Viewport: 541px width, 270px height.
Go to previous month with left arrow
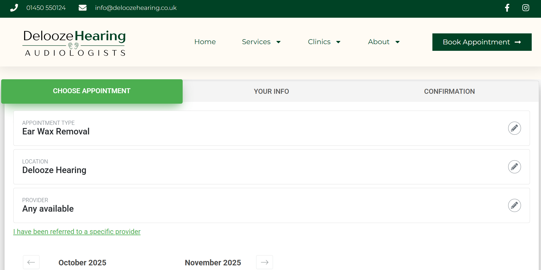[x=31, y=262]
